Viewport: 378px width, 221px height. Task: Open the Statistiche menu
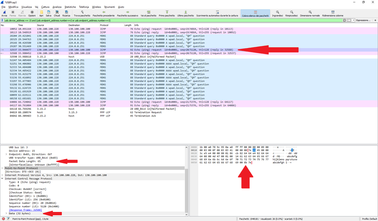click(x=70, y=7)
